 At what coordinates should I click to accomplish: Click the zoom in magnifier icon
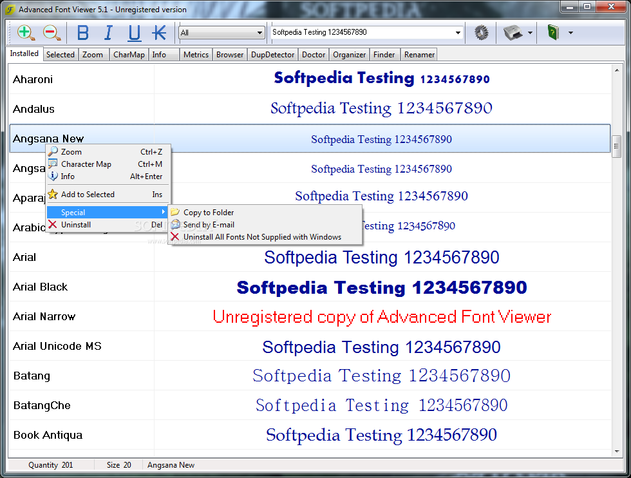coord(26,33)
